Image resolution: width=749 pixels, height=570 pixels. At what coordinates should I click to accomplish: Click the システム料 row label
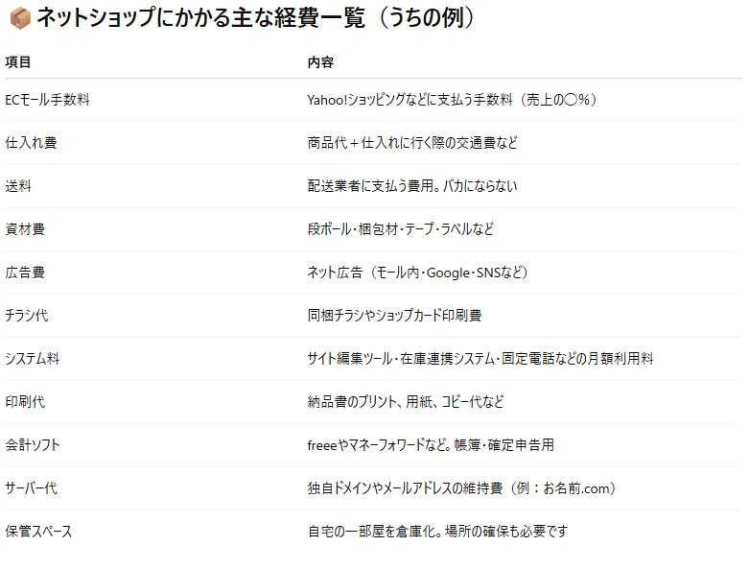tap(33, 359)
